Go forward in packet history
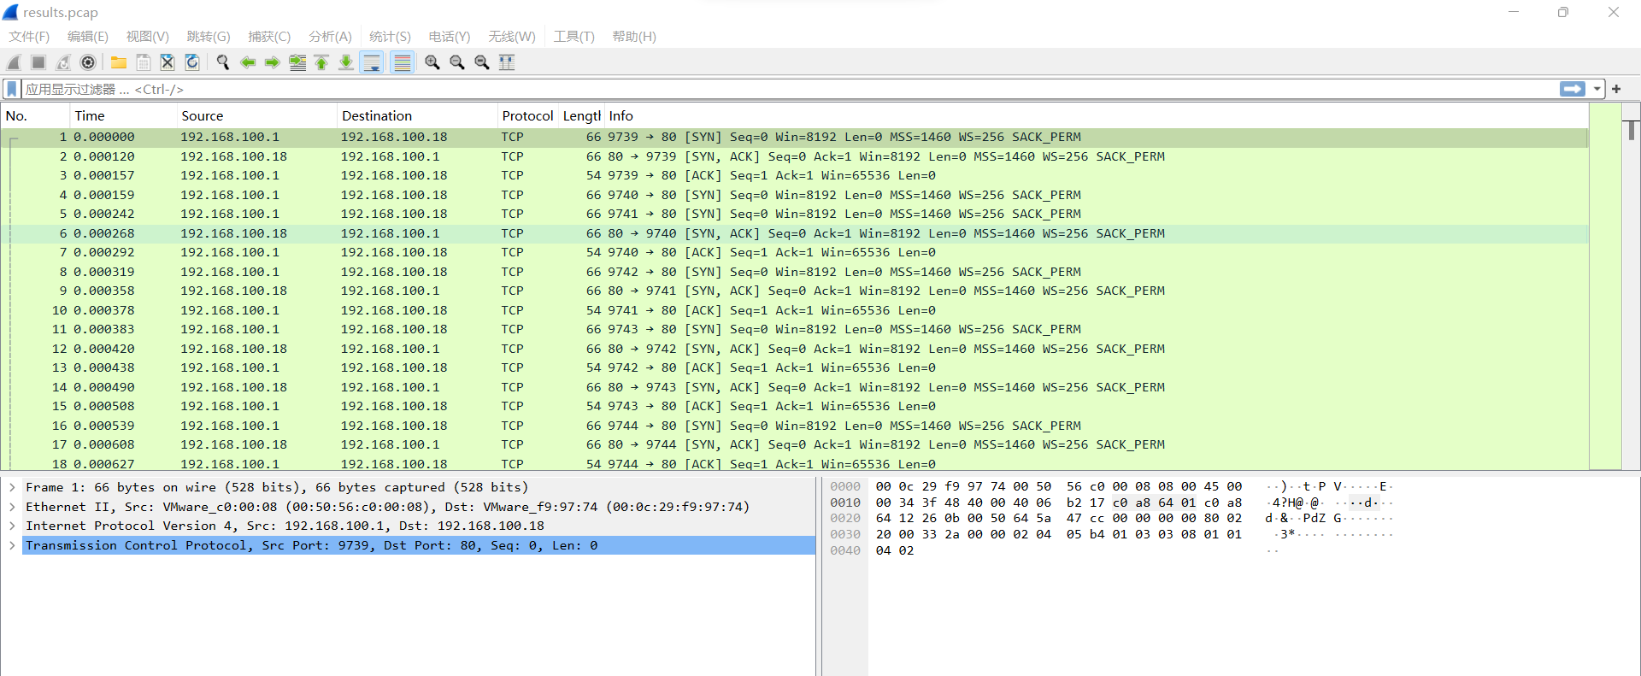The height and width of the screenshot is (676, 1641). click(x=272, y=62)
